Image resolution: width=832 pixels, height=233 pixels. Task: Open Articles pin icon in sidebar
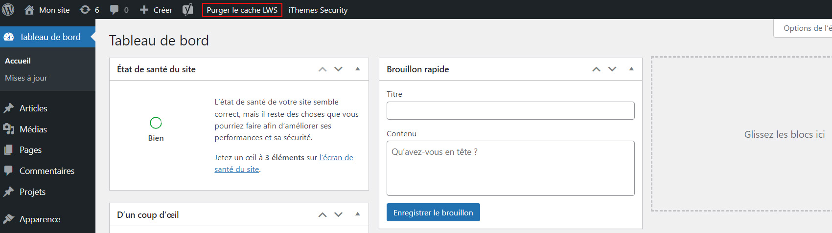(x=8, y=108)
